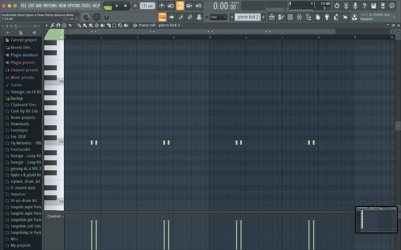Screen dimensions: 401x250
Task: Click the microphone recording icon
Action: click(x=355, y=5)
